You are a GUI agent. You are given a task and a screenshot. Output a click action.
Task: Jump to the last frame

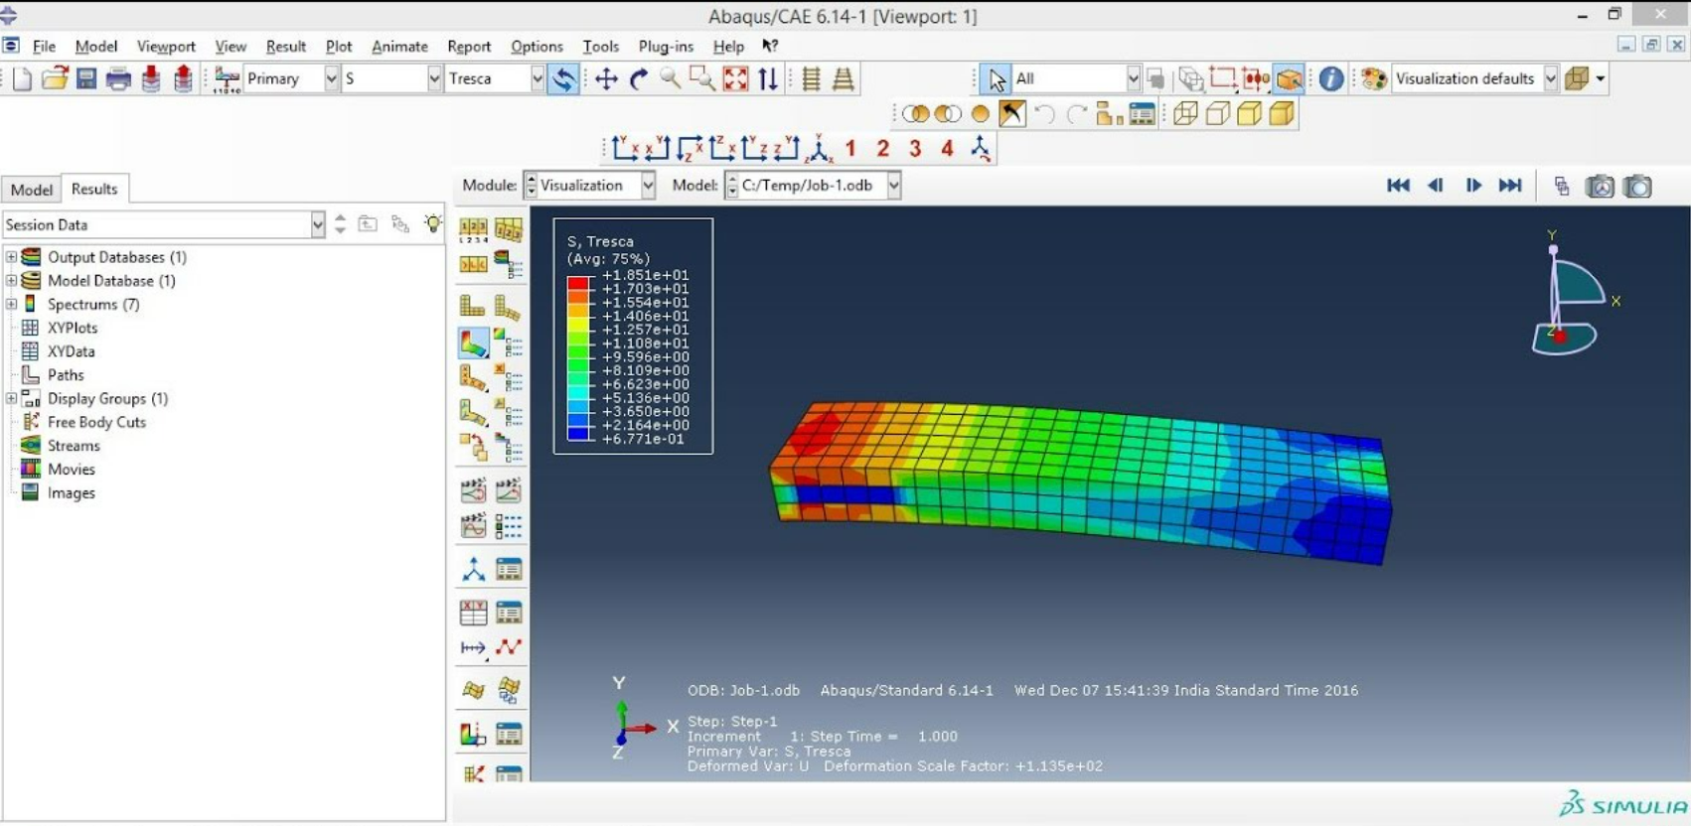1510,186
